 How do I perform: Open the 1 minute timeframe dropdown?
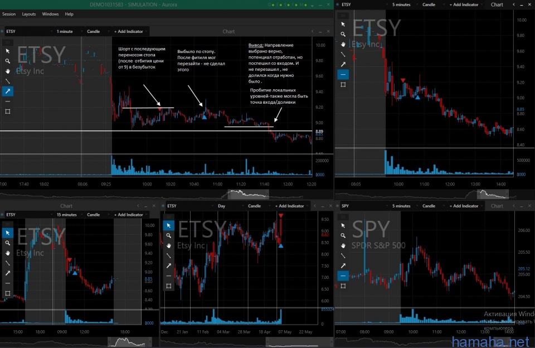(69, 31)
